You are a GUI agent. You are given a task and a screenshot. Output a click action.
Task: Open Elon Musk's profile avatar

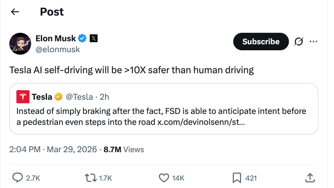20,44
